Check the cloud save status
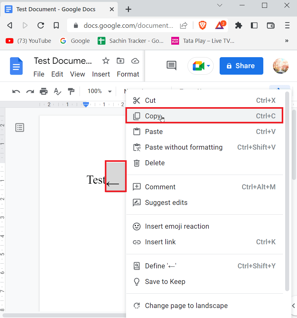 135,61
